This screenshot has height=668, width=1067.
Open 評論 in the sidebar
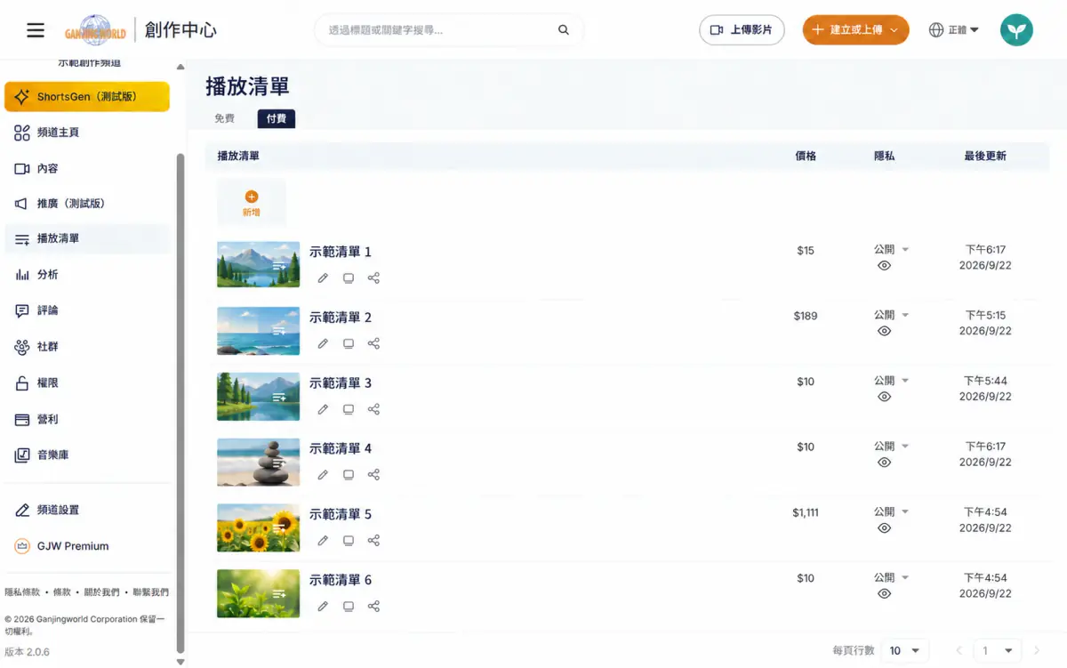(x=87, y=310)
